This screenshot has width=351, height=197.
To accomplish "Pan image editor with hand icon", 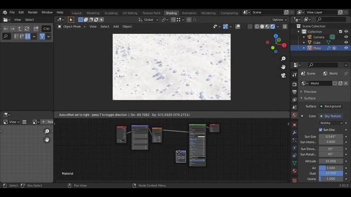I will 47,140.
